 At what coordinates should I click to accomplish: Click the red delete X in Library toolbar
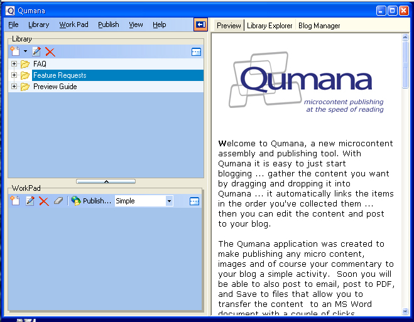tap(50, 51)
